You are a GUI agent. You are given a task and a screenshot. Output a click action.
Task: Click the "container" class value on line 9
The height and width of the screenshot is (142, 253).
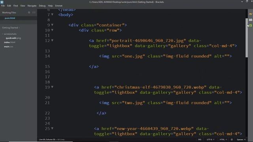(x=110, y=25)
